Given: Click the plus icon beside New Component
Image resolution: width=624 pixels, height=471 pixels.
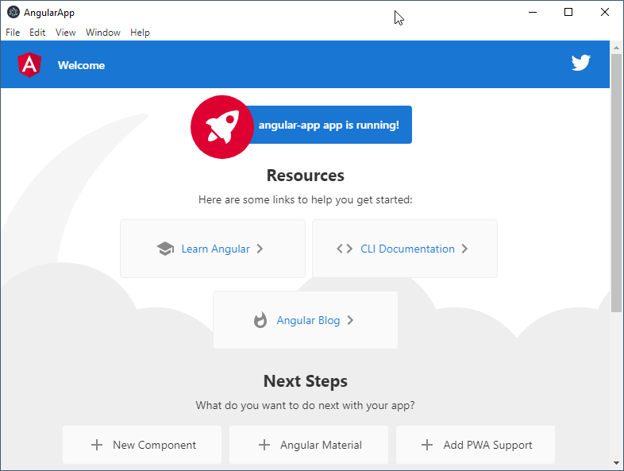Looking at the screenshot, I should [97, 445].
